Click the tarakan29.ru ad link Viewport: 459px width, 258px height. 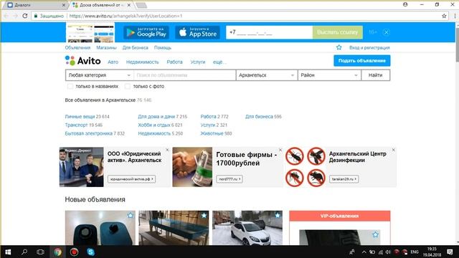[x=344, y=179]
